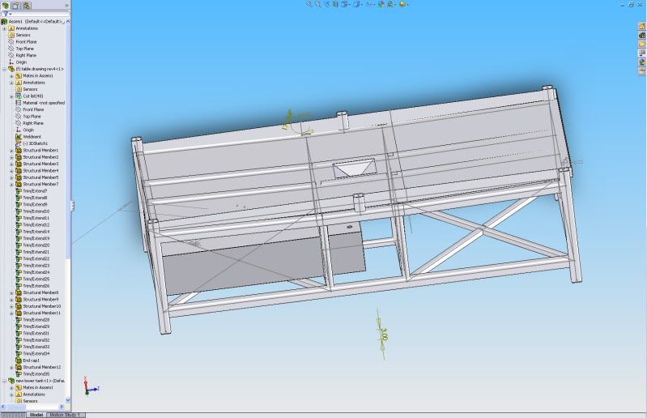Expand the Structural Member12 node
This screenshot has width=647, height=418.
pyautogui.click(x=11, y=367)
